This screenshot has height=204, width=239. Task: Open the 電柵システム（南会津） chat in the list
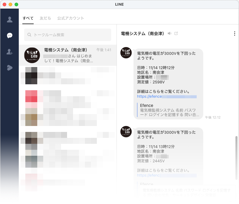coord(68,55)
